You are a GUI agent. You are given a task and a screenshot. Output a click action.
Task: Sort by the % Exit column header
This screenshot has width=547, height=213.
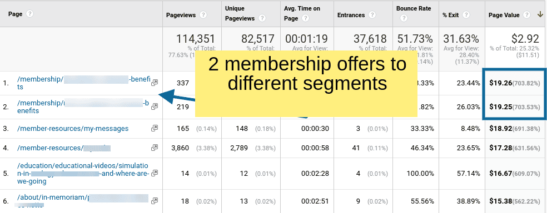[451, 15]
